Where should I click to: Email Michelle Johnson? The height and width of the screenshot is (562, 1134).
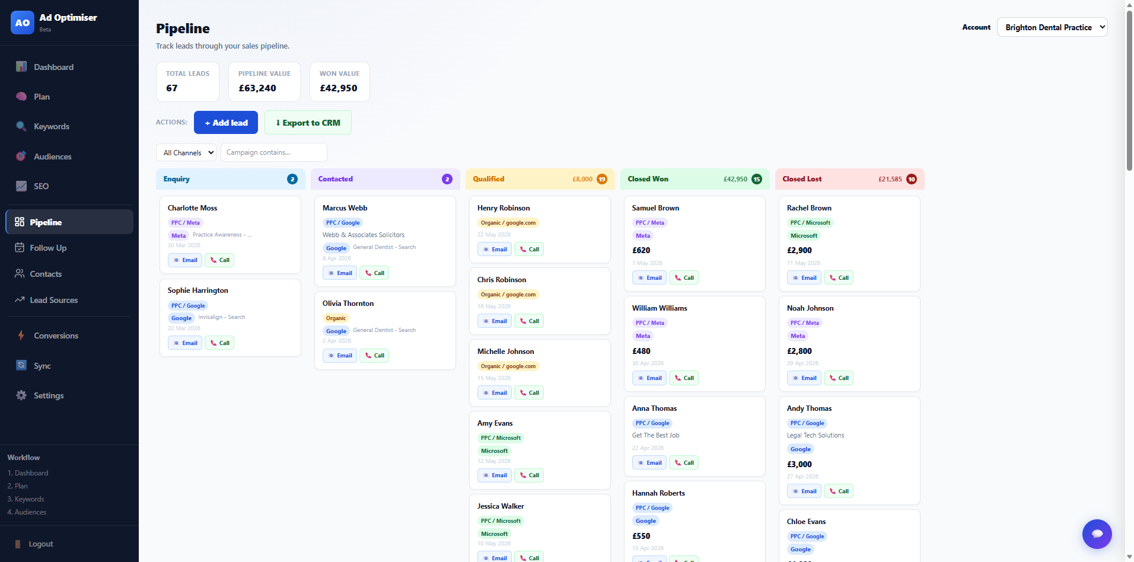click(495, 393)
